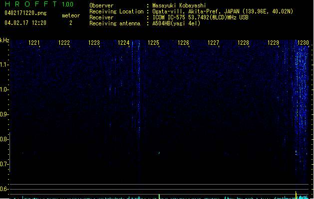The width and height of the screenshot is (314, 199).
Task: Click the 0.6 kHz frequency axis label
Action: tap(4, 189)
